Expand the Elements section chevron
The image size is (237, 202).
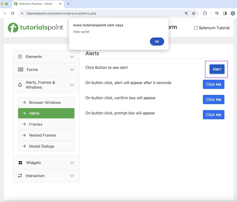coord(72,57)
